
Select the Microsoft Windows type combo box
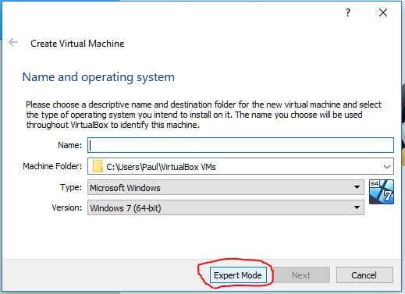[x=226, y=187]
